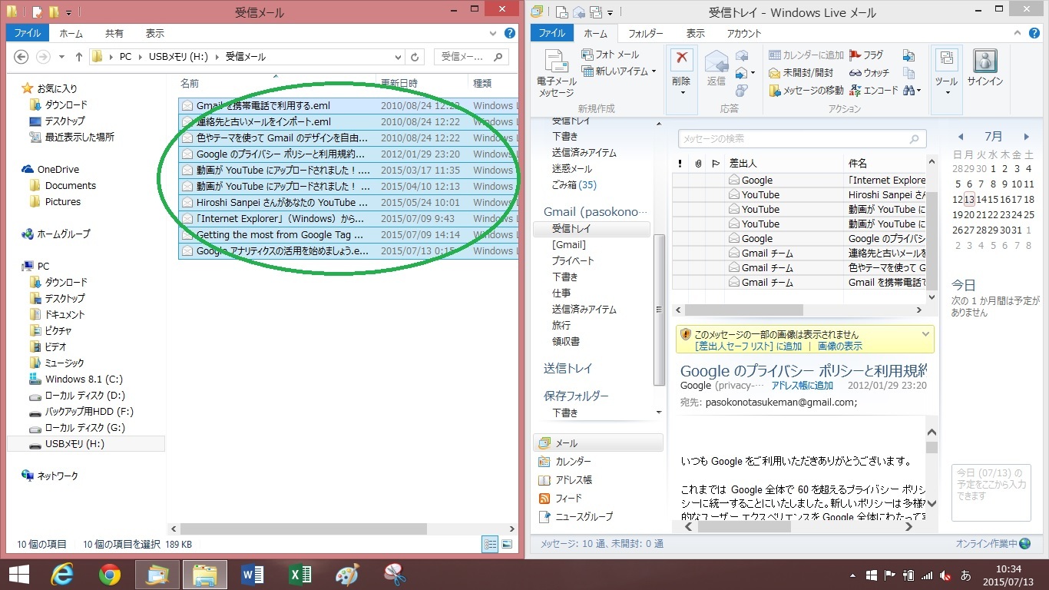Click the [差出人セーフ リスト] に追加 link
The image size is (1049, 590).
(748, 346)
